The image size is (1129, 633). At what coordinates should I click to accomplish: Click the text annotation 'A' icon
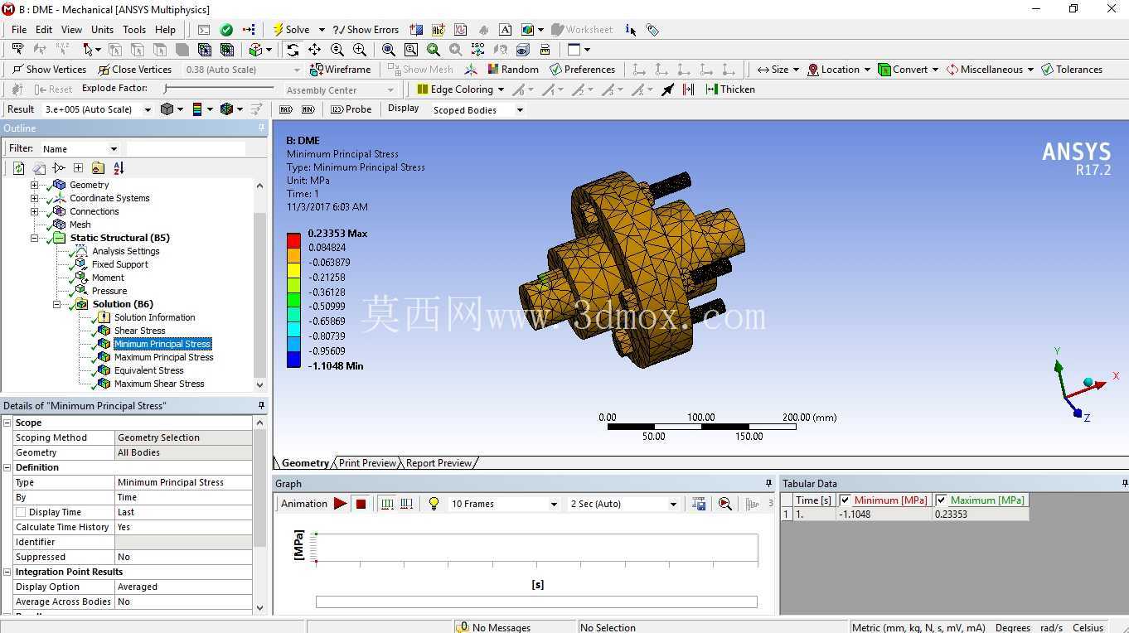click(x=506, y=30)
